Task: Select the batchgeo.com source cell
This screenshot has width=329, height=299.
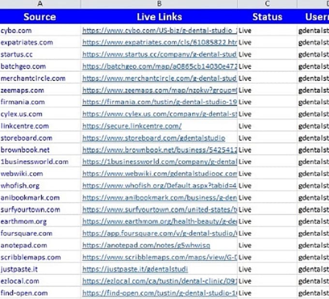Action: click(x=40, y=67)
